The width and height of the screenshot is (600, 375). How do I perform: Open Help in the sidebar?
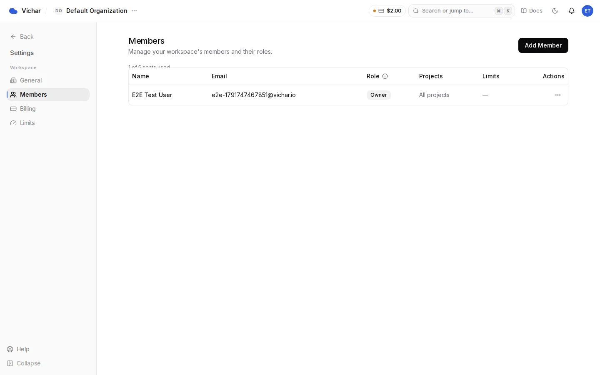tap(18, 349)
